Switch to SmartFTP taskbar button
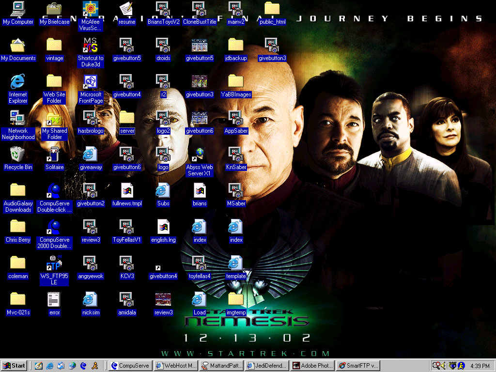 358,366
